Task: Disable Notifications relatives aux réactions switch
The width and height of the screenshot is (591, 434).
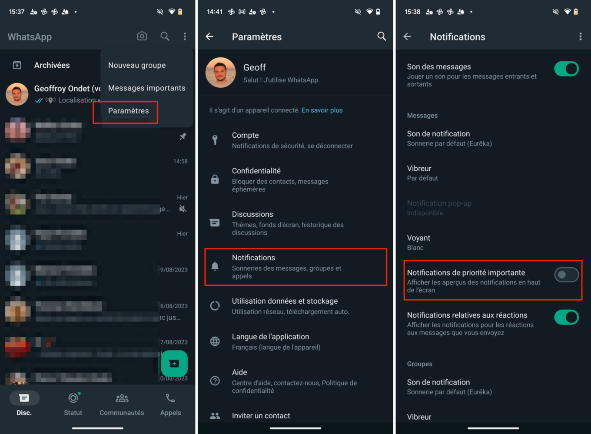Action: (x=566, y=317)
